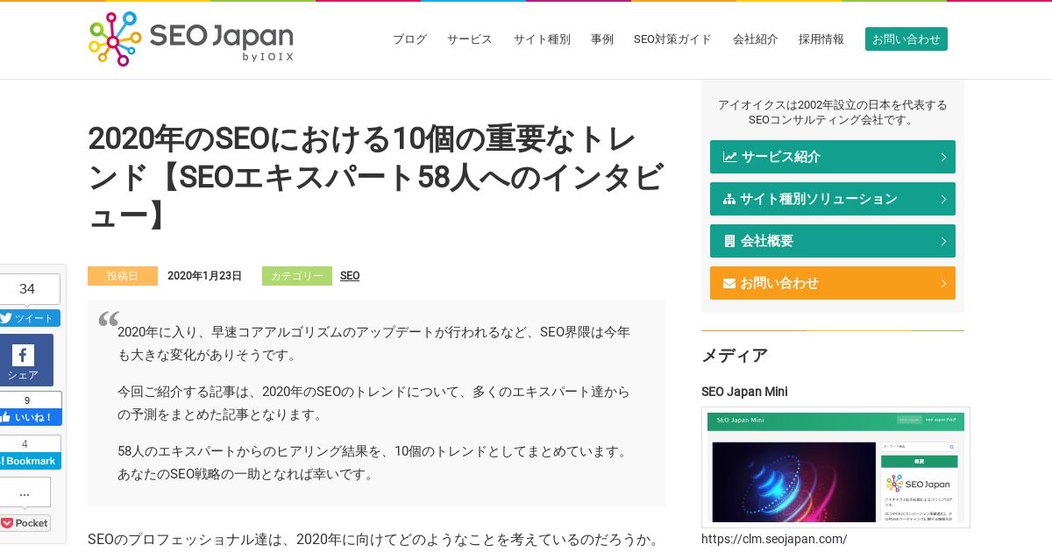Click the green お問い合わせ header button
Viewport: 1052px width, 552px height.
pos(906,39)
